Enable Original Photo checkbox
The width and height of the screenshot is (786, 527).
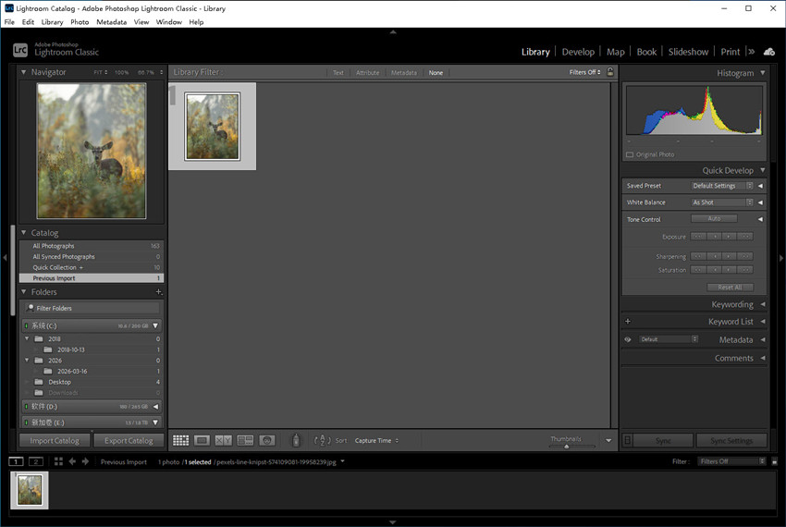pyautogui.click(x=630, y=154)
